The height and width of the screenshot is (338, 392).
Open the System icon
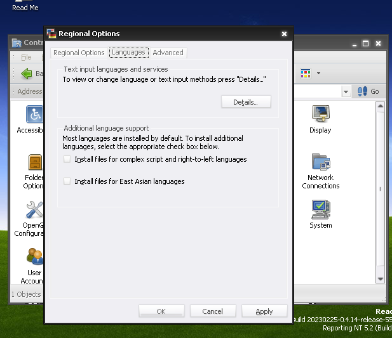321,209
